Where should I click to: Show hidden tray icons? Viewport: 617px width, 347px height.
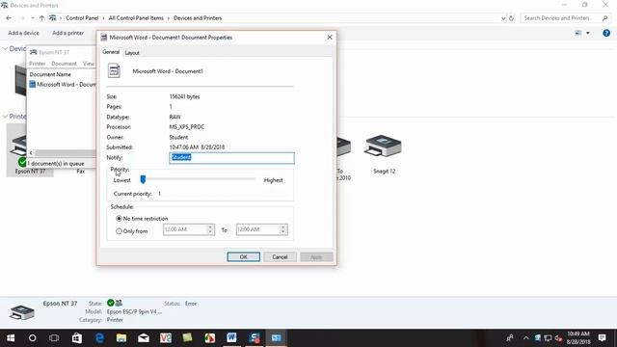tap(526, 338)
